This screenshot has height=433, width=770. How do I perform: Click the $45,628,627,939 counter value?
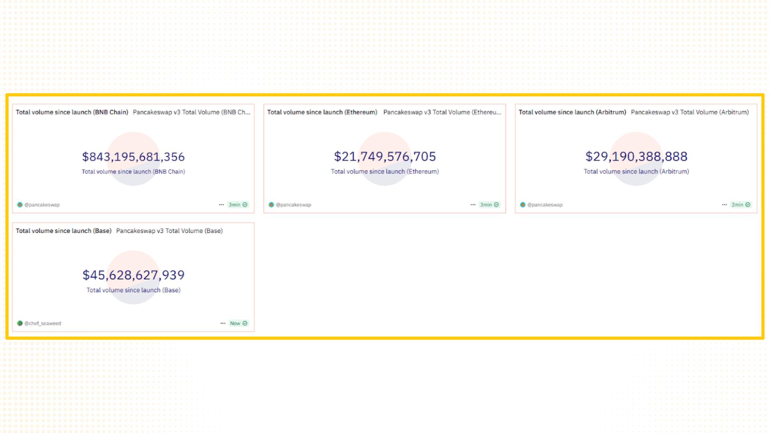click(133, 275)
